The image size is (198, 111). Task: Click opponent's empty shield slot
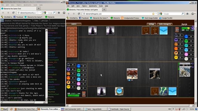click(x=146, y=31)
